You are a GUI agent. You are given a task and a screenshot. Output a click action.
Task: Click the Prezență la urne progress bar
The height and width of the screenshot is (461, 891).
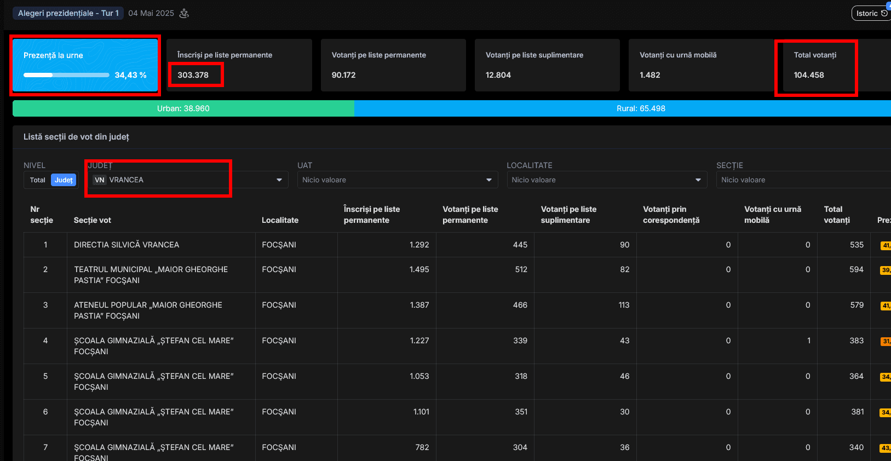click(x=66, y=75)
